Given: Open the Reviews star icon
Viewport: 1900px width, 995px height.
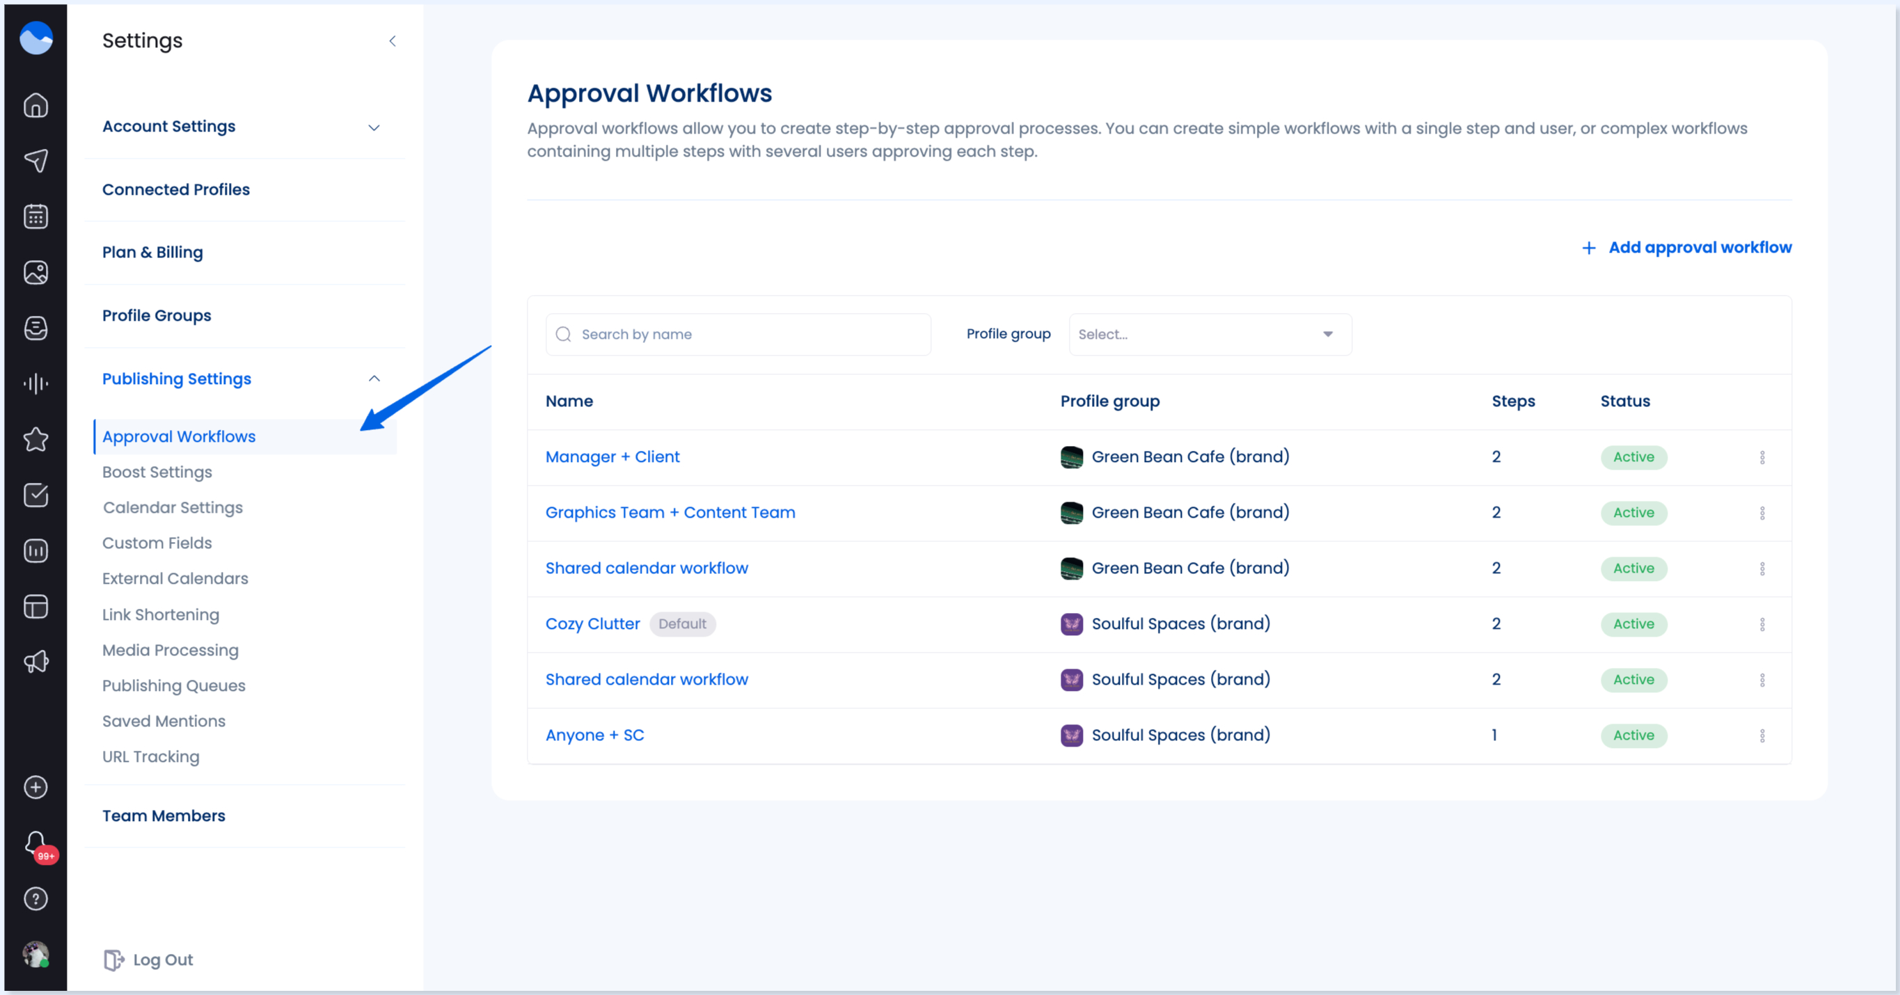Looking at the screenshot, I should click(35, 440).
